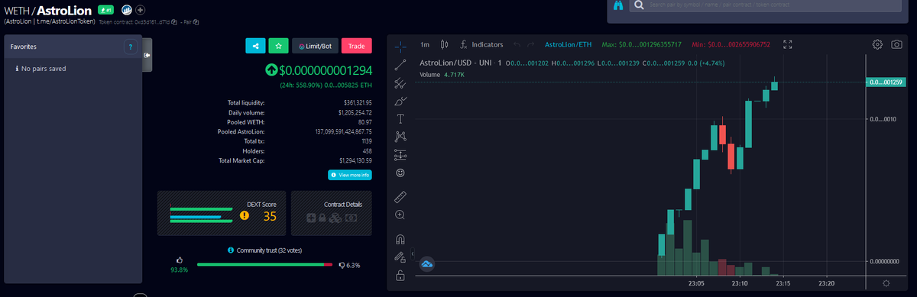Select the text annotation tool
This screenshot has height=297, width=917.
click(x=400, y=119)
